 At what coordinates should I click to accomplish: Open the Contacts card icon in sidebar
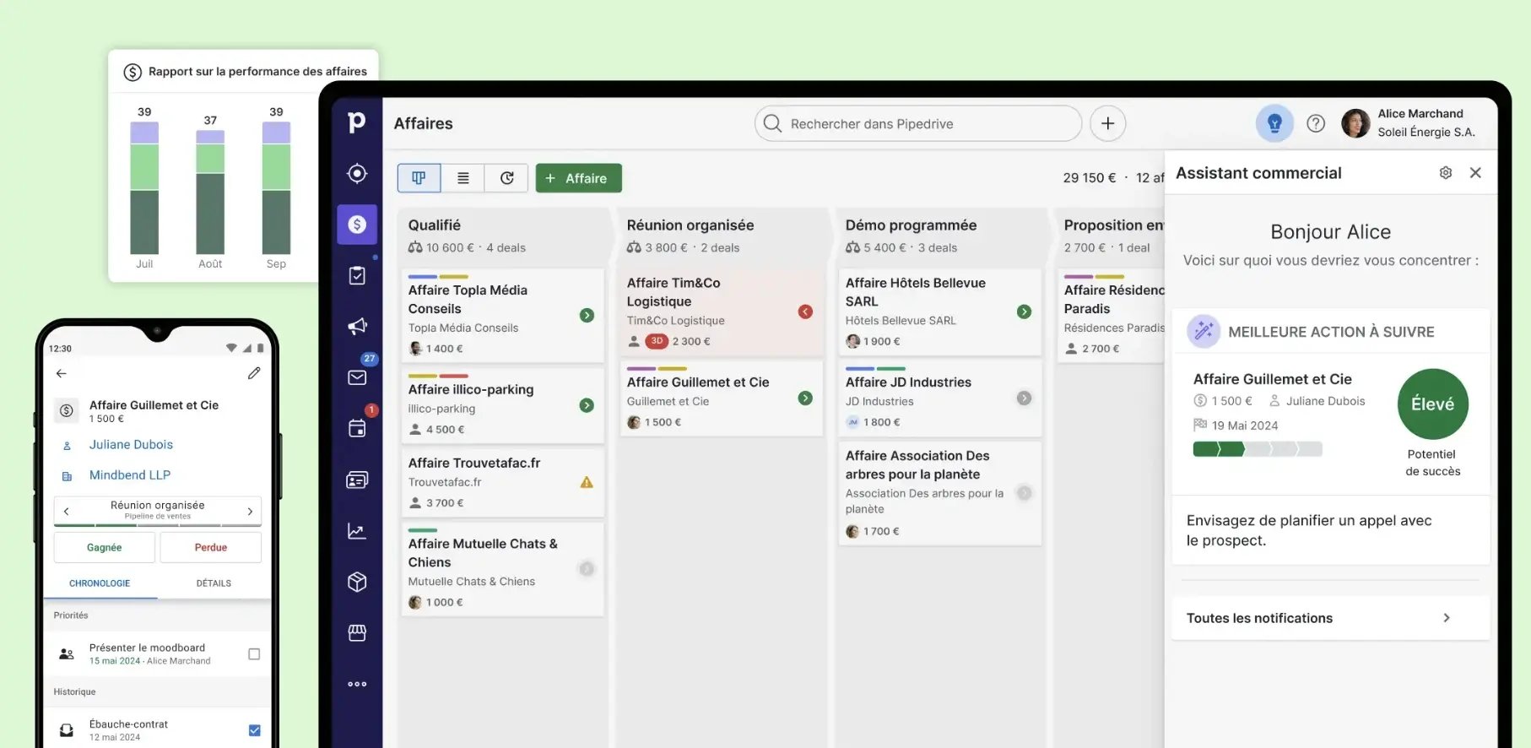point(357,480)
